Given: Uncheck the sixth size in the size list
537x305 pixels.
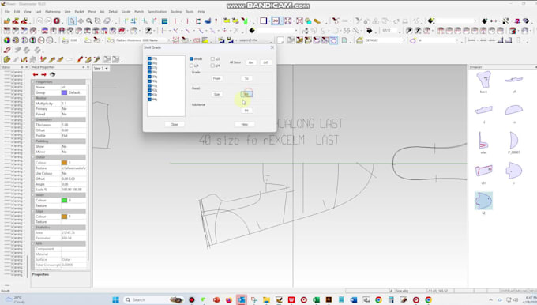Looking at the screenshot, I should [150, 81].
